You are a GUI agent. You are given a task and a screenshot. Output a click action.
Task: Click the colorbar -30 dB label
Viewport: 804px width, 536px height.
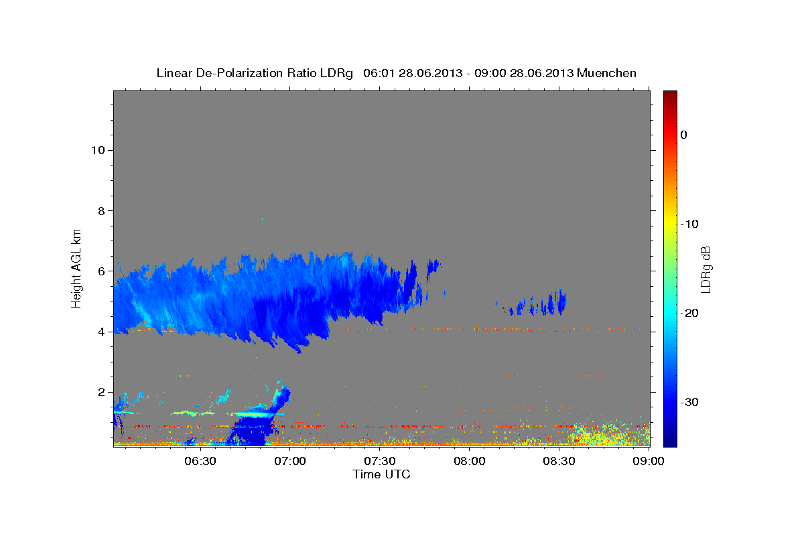click(x=690, y=403)
